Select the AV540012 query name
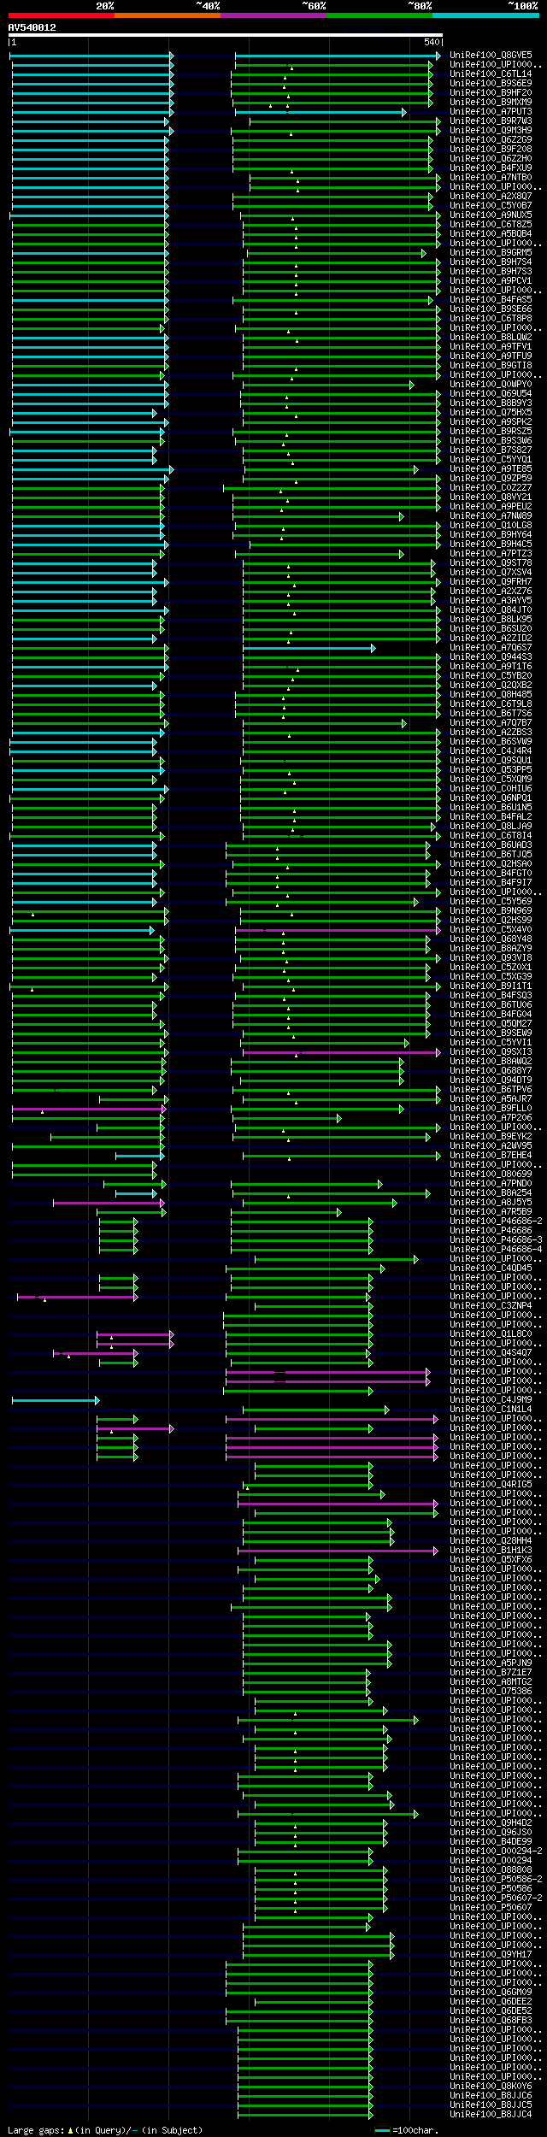 32,27
